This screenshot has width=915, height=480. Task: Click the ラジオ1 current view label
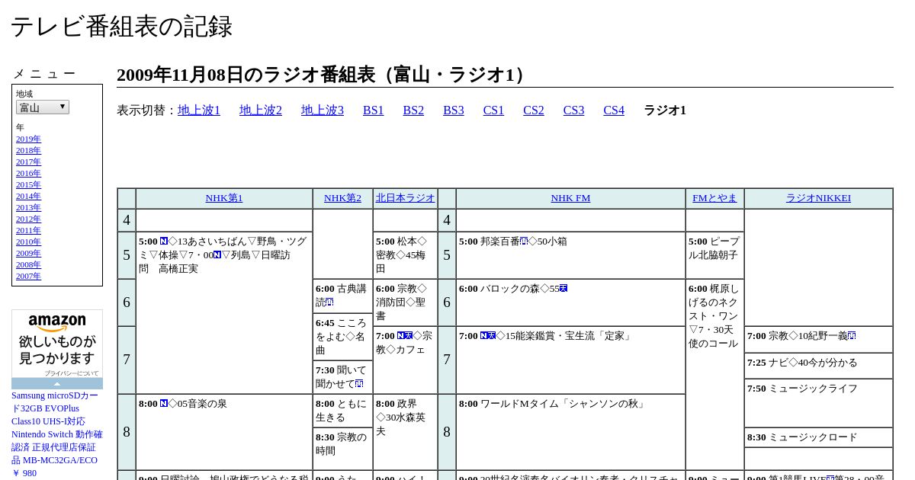point(665,110)
